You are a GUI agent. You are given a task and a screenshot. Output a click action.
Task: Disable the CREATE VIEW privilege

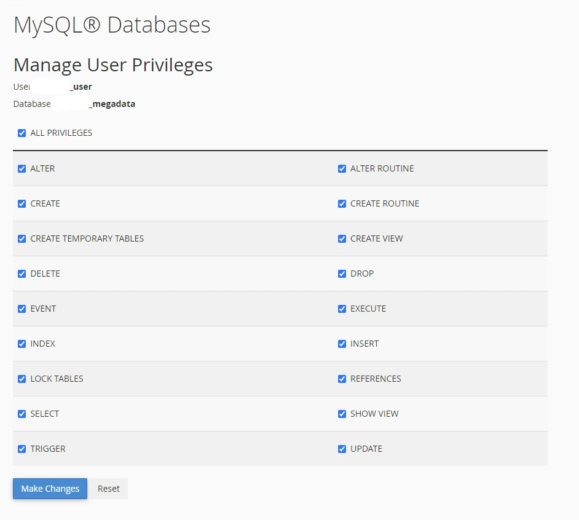tap(342, 238)
